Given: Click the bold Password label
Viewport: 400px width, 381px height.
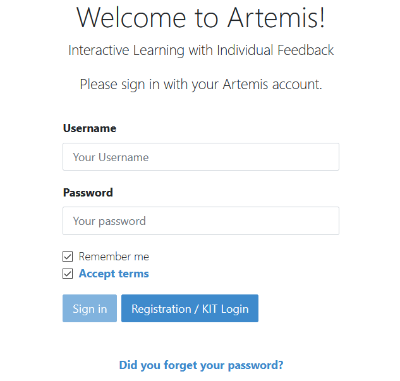Looking at the screenshot, I should coord(88,193).
